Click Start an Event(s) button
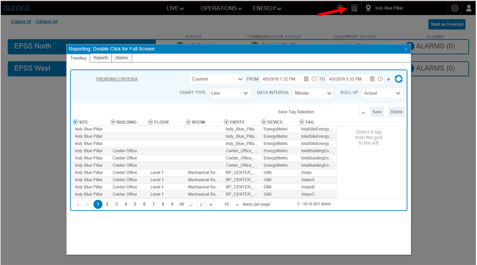 pos(447,24)
